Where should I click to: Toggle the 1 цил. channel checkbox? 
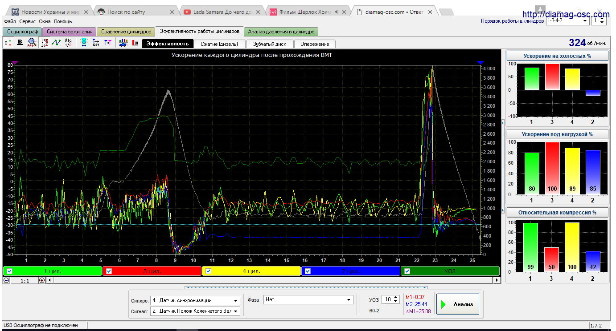coord(9,271)
